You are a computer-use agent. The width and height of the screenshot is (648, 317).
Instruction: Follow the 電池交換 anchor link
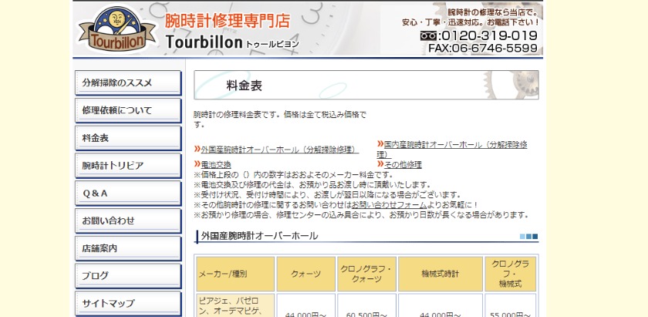tap(216, 165)
